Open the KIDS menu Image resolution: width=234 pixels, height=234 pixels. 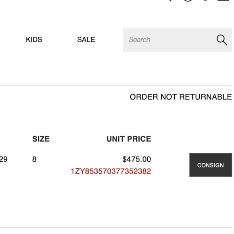click(34, 40)
